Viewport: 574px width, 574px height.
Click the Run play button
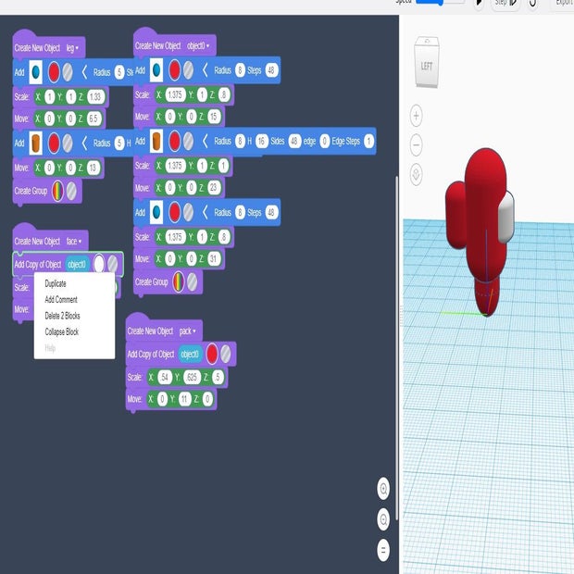click(478, 3)
